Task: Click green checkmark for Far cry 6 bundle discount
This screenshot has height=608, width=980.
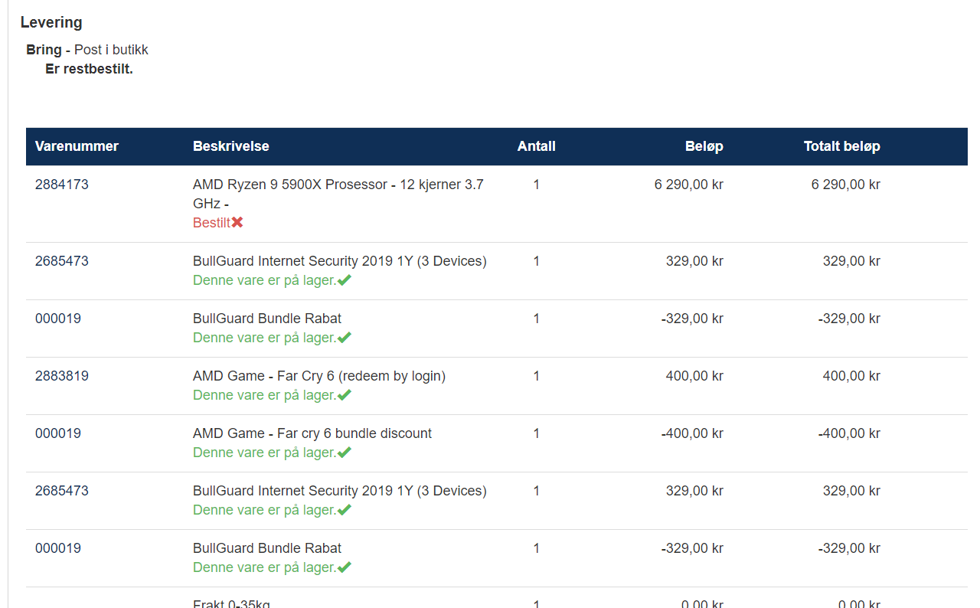Action: click(345, 453)
